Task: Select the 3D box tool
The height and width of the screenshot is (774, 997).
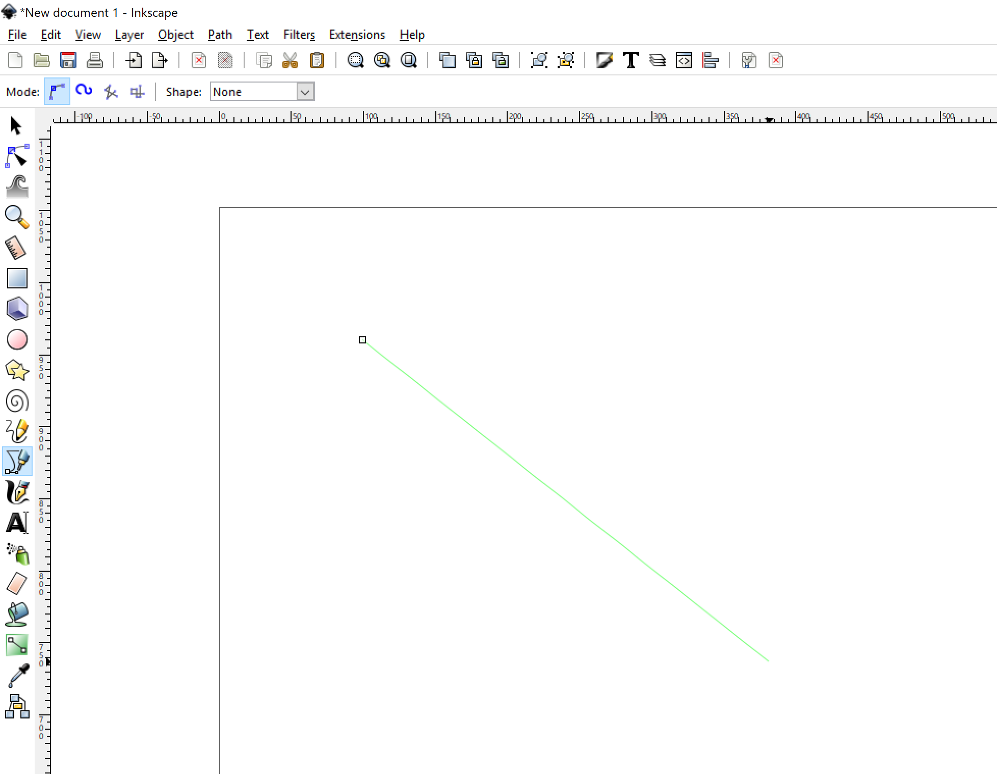Action: tap(17, 309)
